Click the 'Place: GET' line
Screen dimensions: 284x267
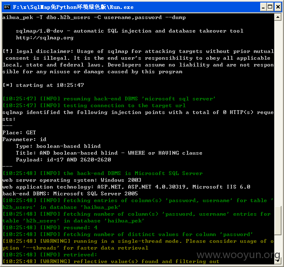[19, 133]
